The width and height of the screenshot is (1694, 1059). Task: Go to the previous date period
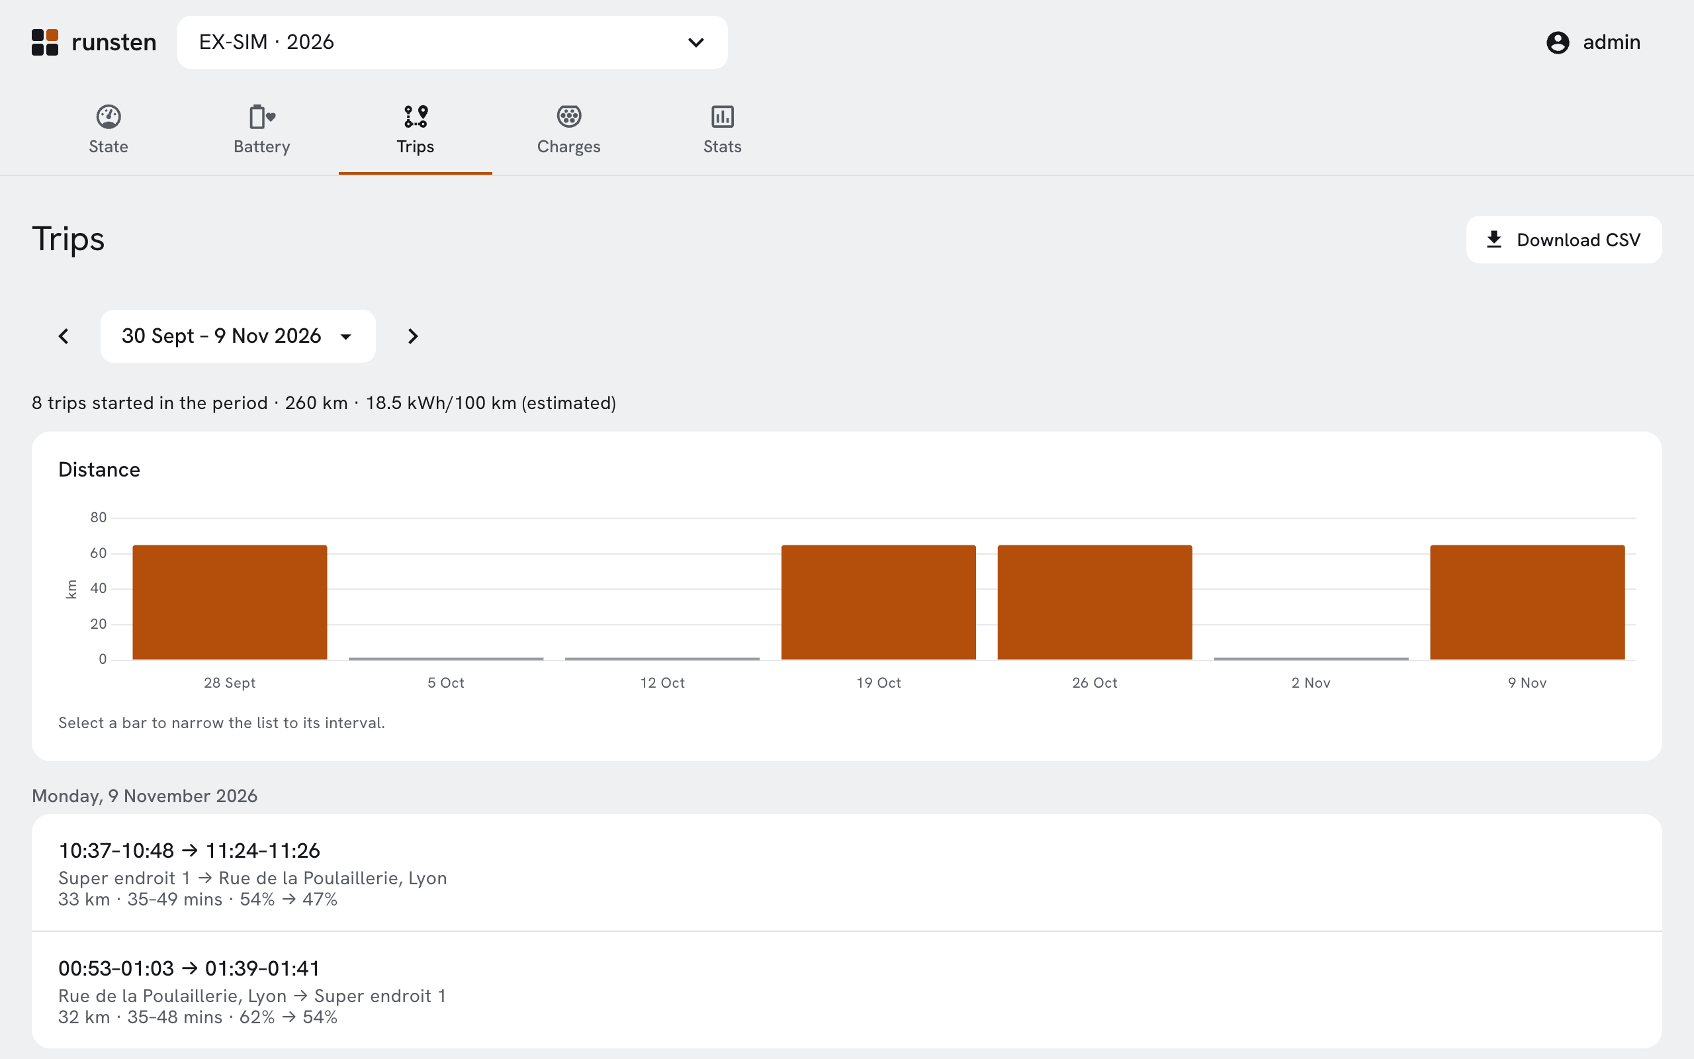(x=64, y=336)
